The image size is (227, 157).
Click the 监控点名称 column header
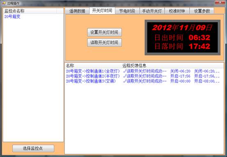click(x=30, y=11)
